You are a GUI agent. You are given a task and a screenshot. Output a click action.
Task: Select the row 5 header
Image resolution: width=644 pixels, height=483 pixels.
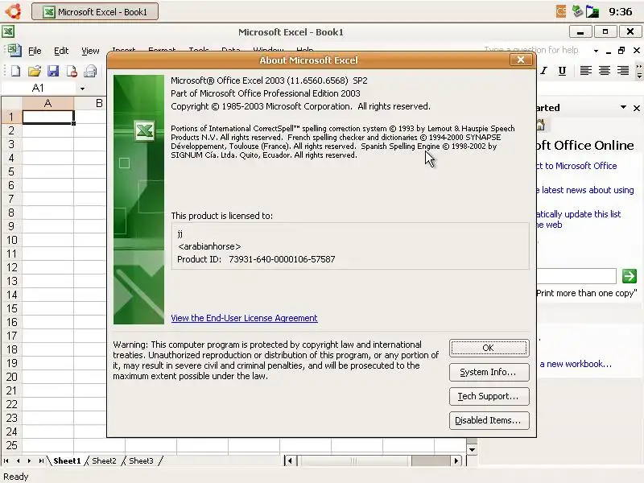tap(11, 171)
